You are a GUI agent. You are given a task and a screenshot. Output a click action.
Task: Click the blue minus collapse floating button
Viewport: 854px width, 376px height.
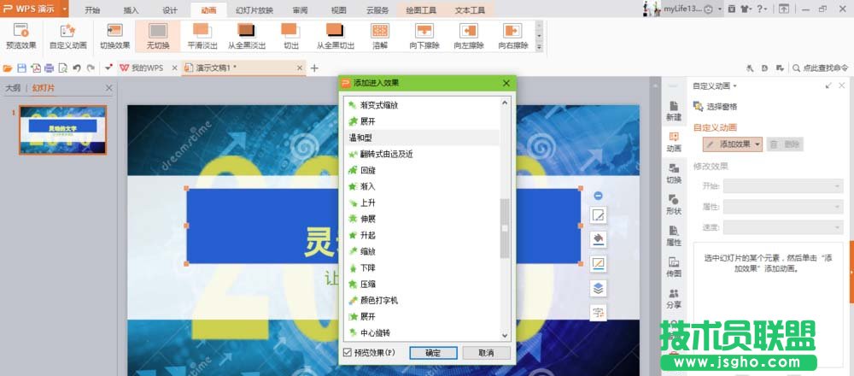pyautogui.click(x=598, y=196)
